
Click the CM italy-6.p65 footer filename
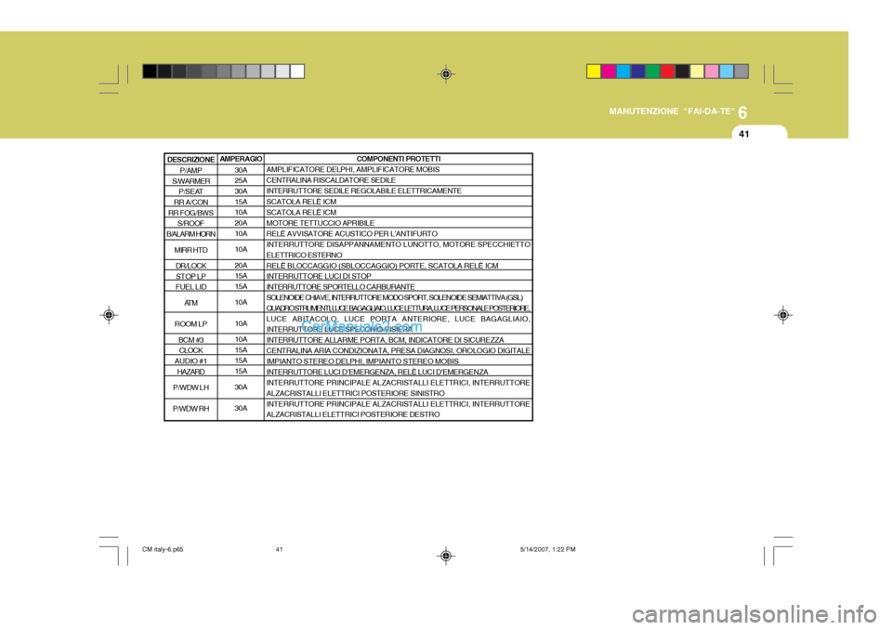click(x=163, y=550)
